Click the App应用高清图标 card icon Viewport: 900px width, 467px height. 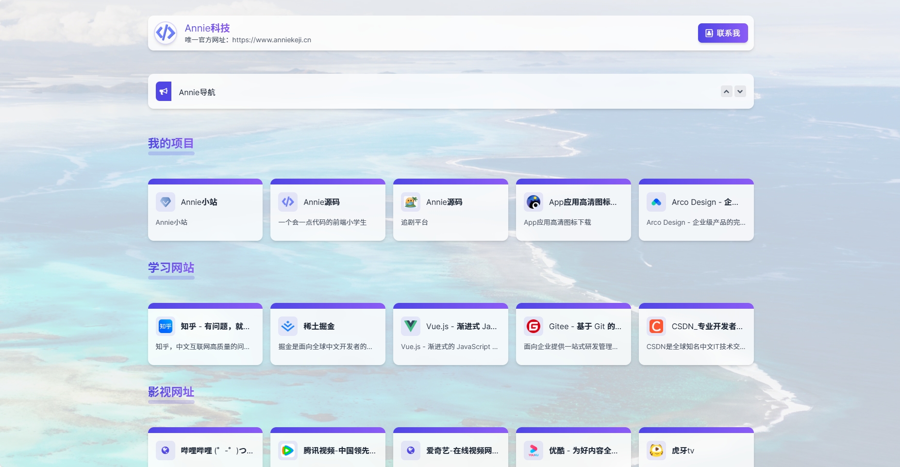[x=533, y=202]
